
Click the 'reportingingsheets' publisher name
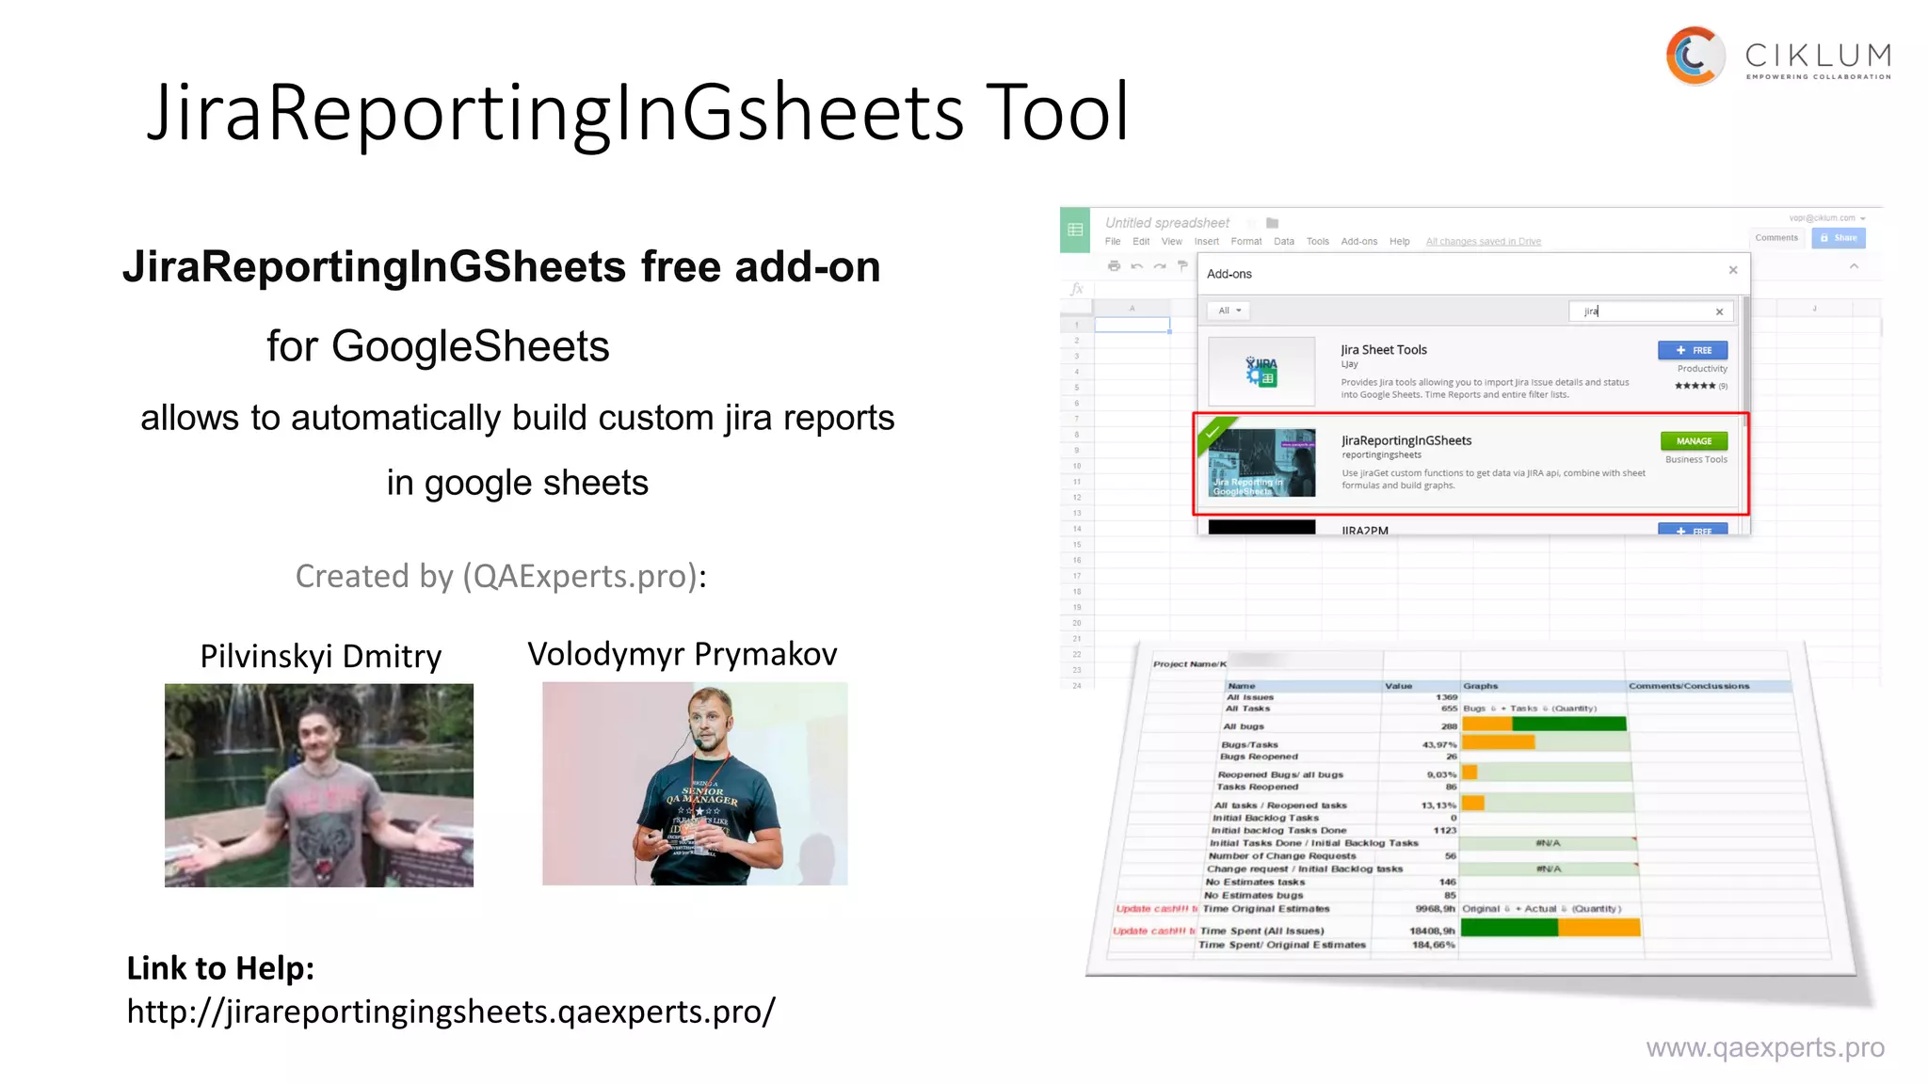tap(1381, 455)
